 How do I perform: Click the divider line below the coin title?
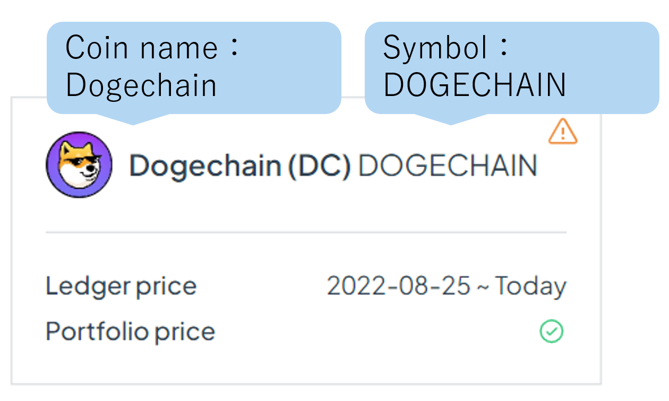point(306,232)
